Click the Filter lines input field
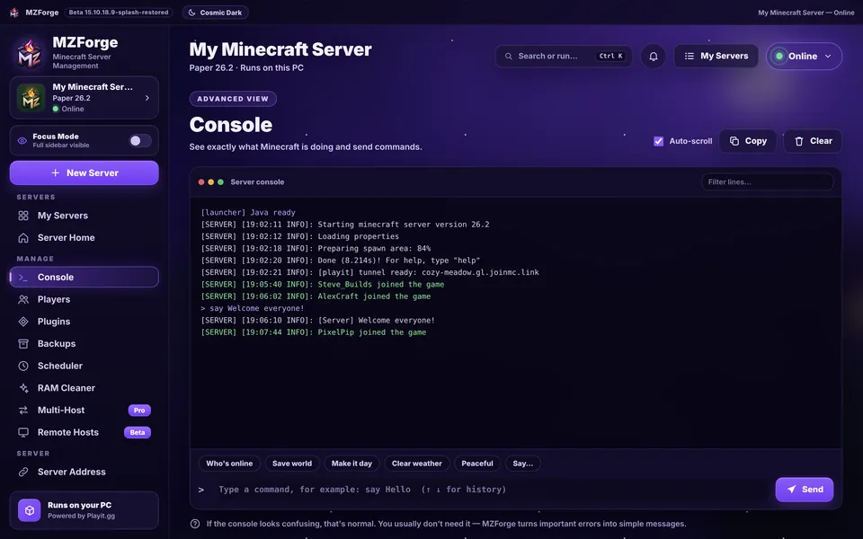Screen dimensions: 863x539 click(767, 182)
